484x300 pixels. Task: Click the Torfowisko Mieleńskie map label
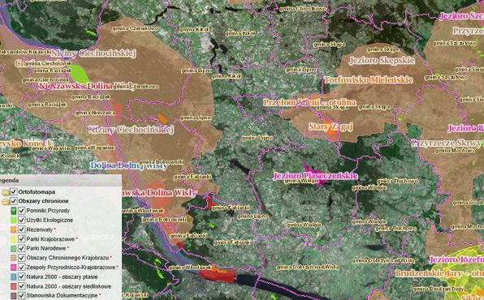click(368, 79)
